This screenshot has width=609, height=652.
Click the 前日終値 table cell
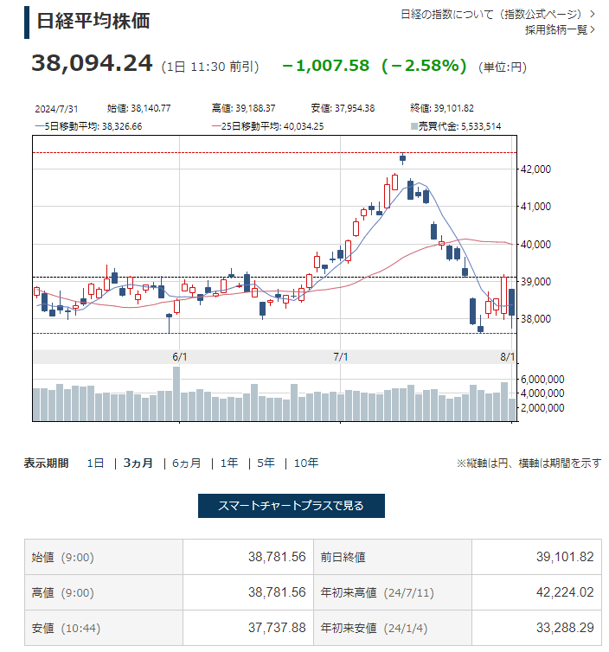[x=393, y=557]
